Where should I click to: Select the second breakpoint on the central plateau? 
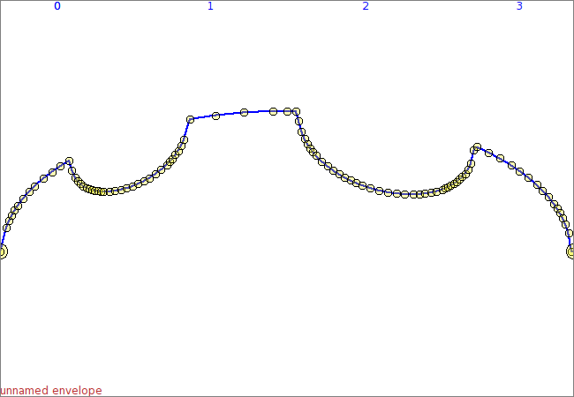tap(215, 116)
